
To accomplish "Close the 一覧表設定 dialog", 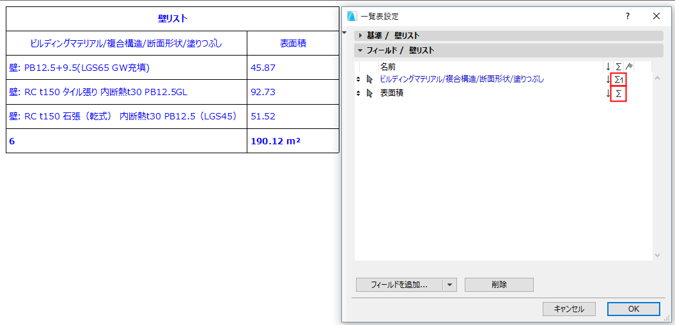I will tap(656, 17).
